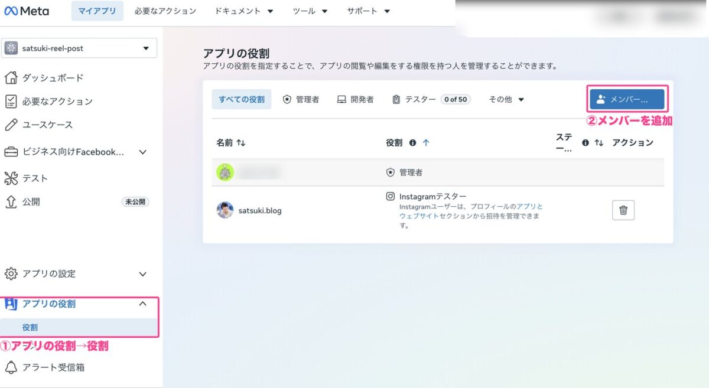Viewport: 709px width, 388px height.
Task: Click the アクション column header
Action: [633, 143]
